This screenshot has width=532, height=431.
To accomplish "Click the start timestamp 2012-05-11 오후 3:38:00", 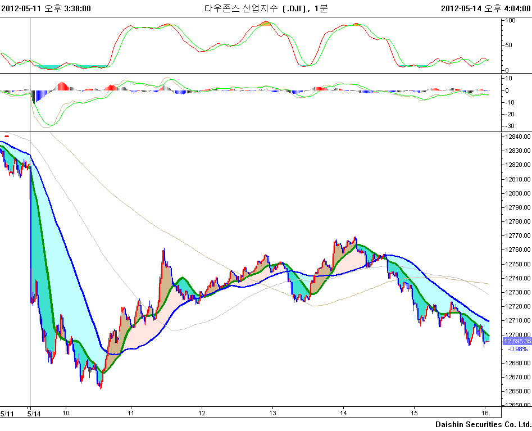I will click(46, 8).
